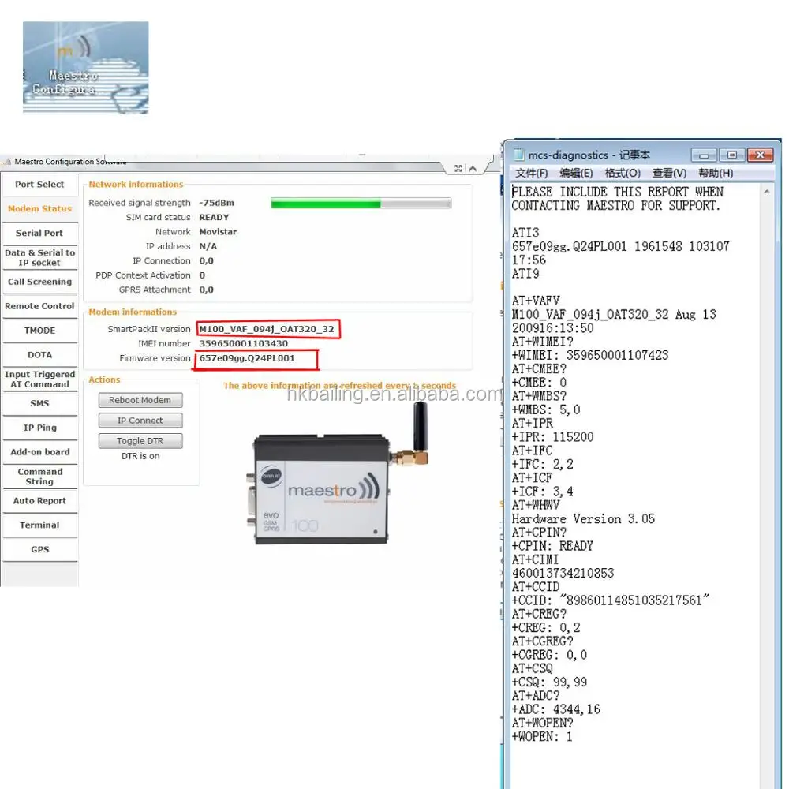This screenshot has height=789, width=789.
Task: Open the Port Select tab
Action: tap(39, 185)
